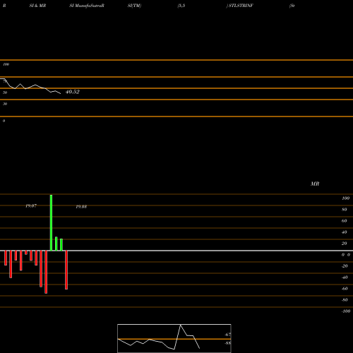353x353 pixels.
Task: Click the 19.07 value label
Action: click(31, 206)
